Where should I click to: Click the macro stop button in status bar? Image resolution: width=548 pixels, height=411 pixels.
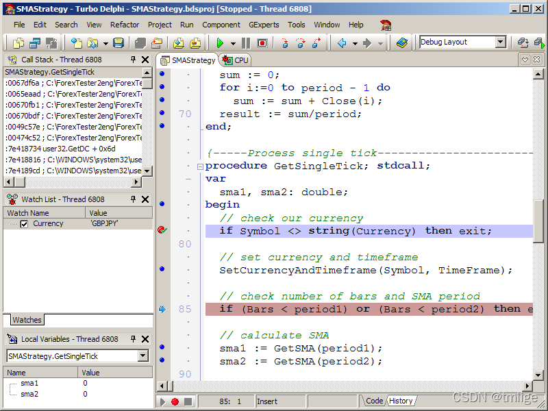coord(188,401)
